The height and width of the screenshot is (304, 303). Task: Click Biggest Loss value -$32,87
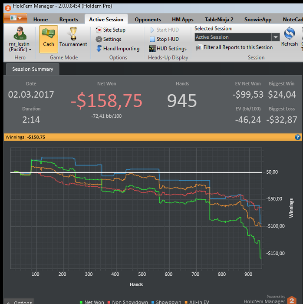(281, 120)
